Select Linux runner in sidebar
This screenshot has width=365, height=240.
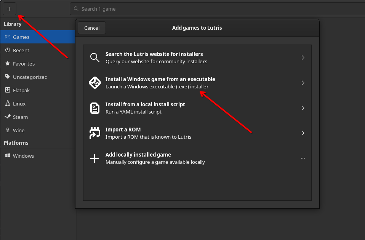38,104
